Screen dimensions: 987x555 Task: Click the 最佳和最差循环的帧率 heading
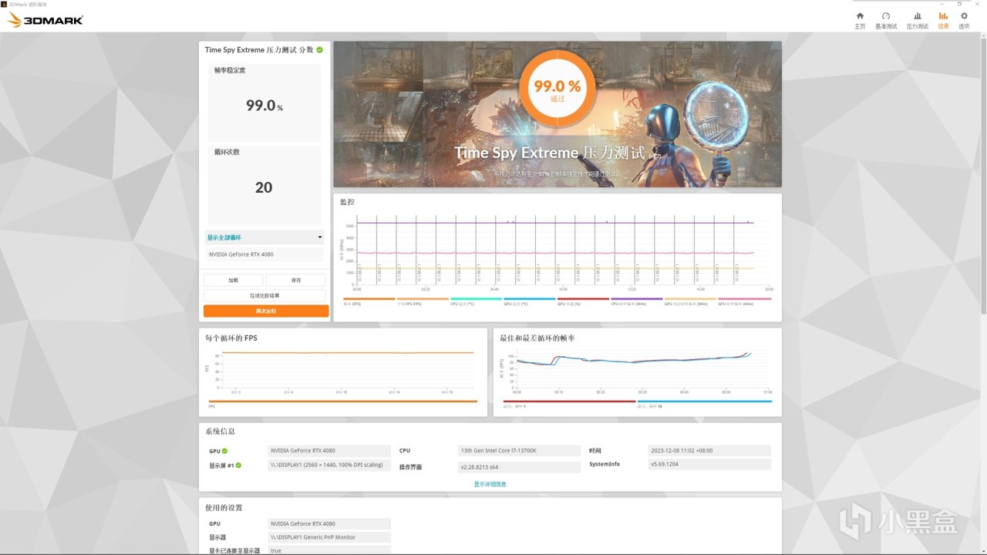537,338
